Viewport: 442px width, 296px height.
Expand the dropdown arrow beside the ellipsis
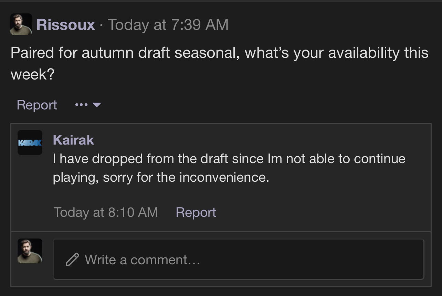[x=97, y=105]
